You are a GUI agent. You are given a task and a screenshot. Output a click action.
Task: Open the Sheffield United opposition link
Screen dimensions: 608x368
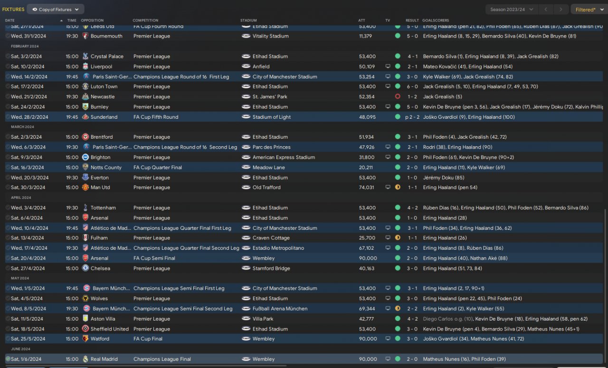coord(110,329)
